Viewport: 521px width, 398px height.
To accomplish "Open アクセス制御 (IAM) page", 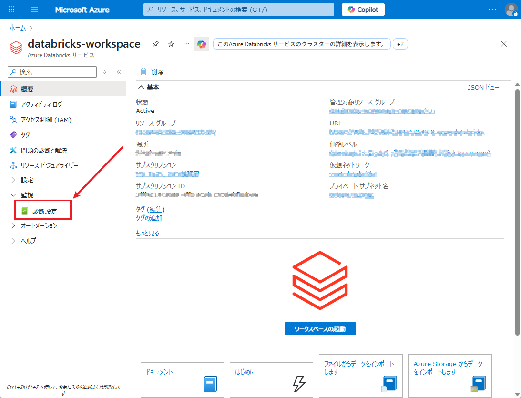I will [x=46, y=120].
